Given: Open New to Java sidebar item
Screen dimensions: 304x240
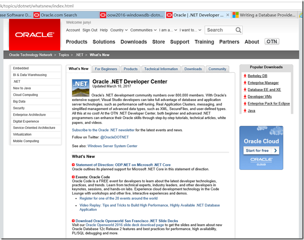Looking at the screenshot, I should pyautogui.click(x=35, y=88).
